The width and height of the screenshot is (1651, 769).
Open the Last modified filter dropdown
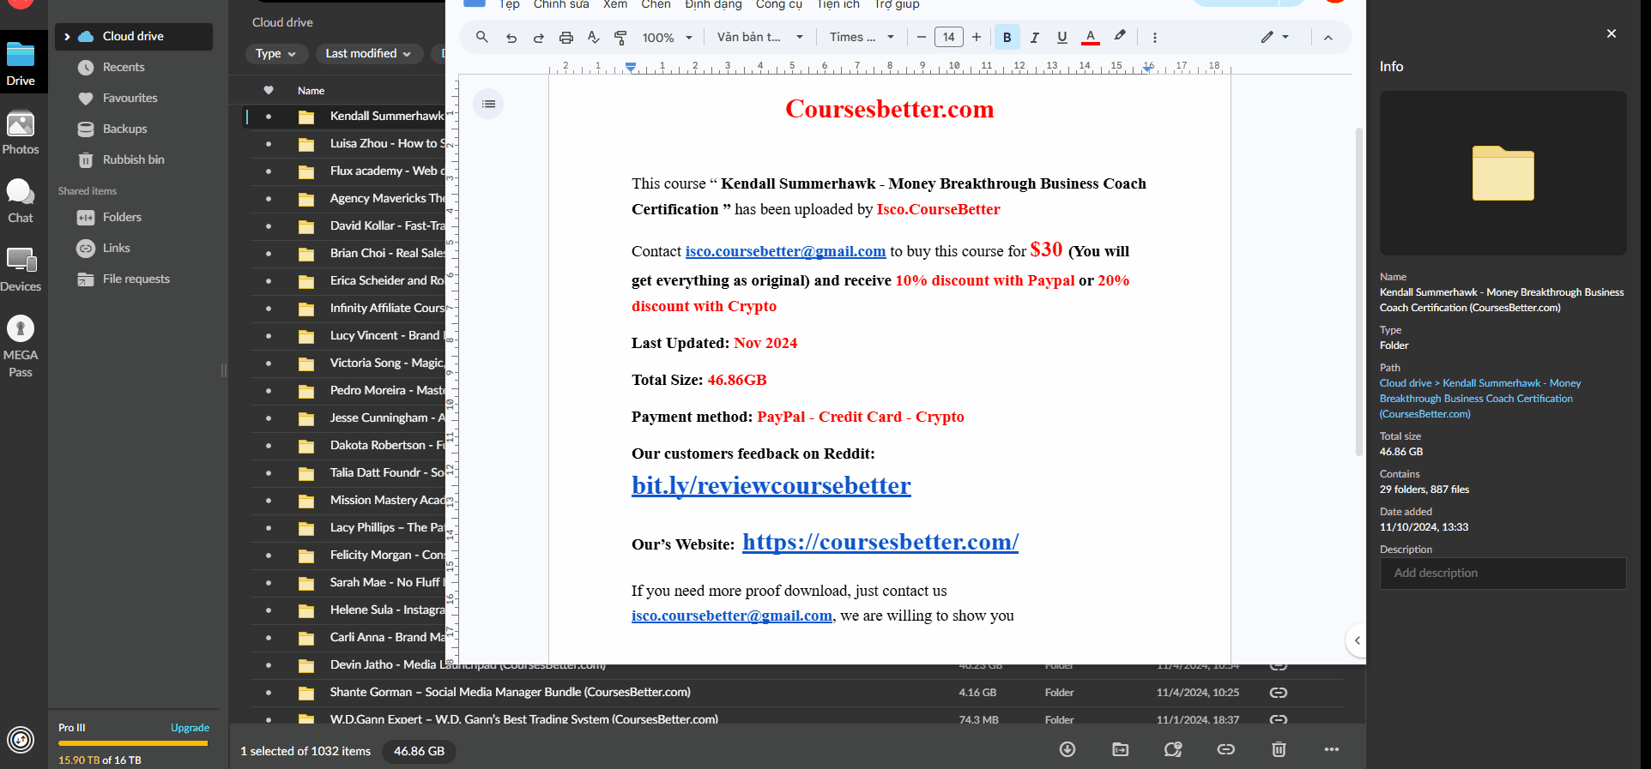(x=368, y=53)
